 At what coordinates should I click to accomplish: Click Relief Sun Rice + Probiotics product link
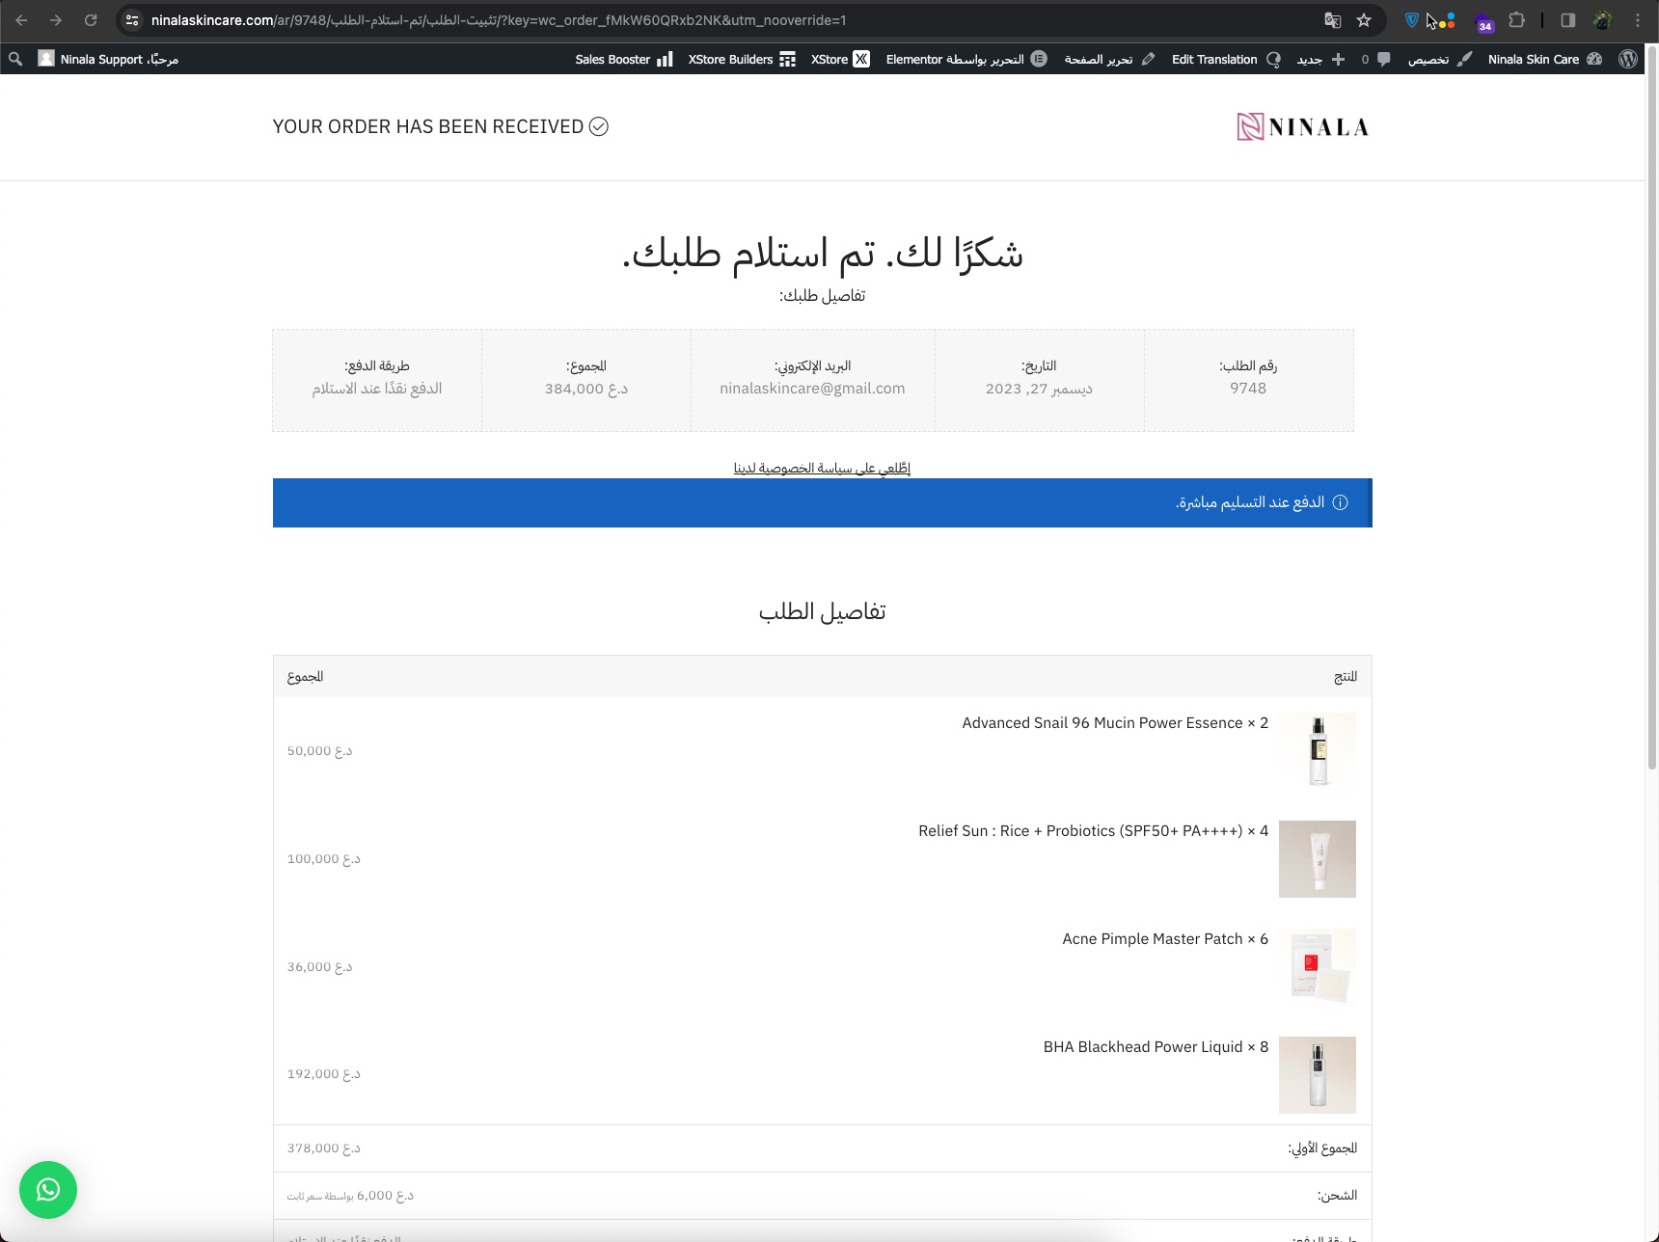pyautogui.click(x=1080, y=831)
